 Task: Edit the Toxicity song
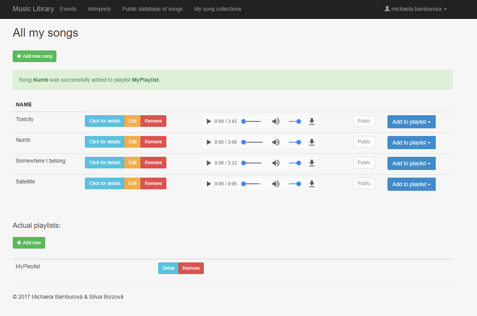pos(132,121)
